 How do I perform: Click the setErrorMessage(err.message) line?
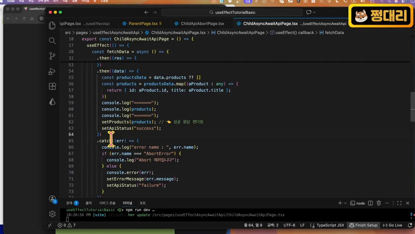[143, 179]
